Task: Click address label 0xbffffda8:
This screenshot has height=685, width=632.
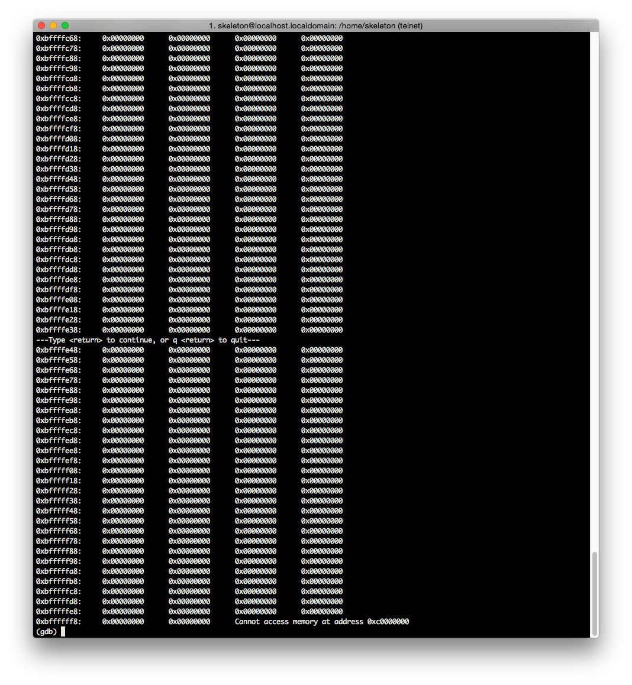Action: click(x=59, y=240)
